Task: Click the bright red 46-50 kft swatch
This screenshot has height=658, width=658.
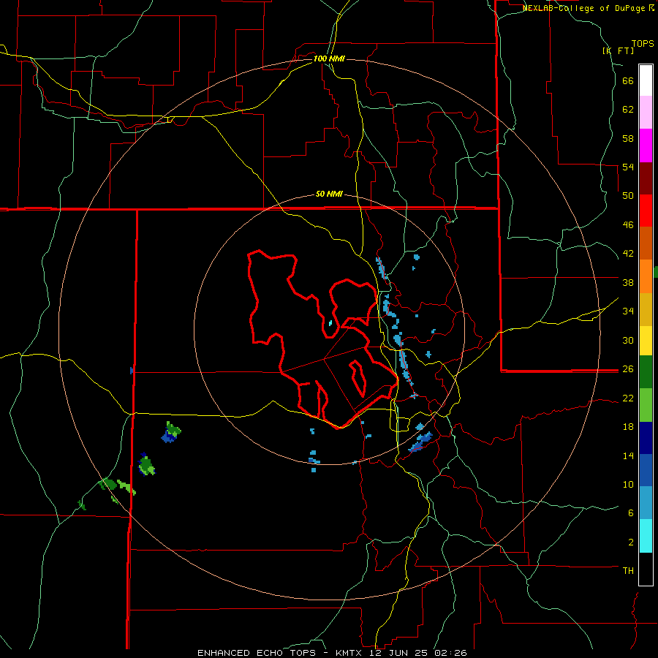Action: [646, 211]
